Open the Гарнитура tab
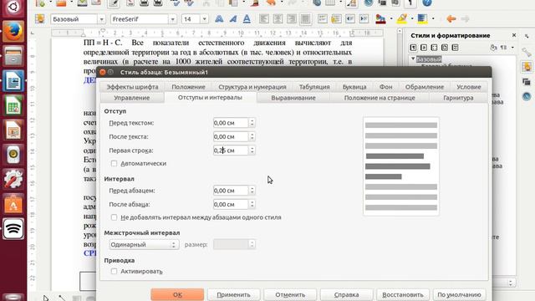The width and height of the screenshot is (535, 301). click(x=458, y=98)
